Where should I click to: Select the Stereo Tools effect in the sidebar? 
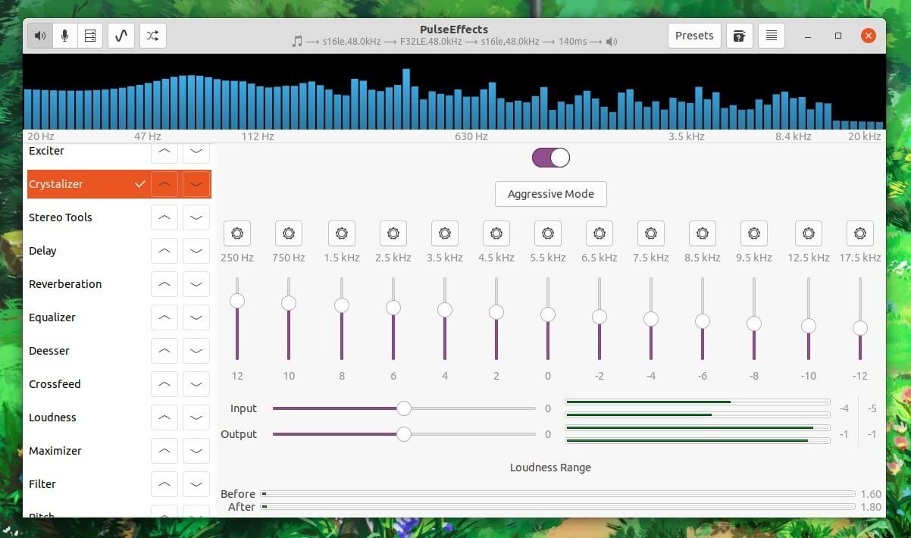point(61,217)
